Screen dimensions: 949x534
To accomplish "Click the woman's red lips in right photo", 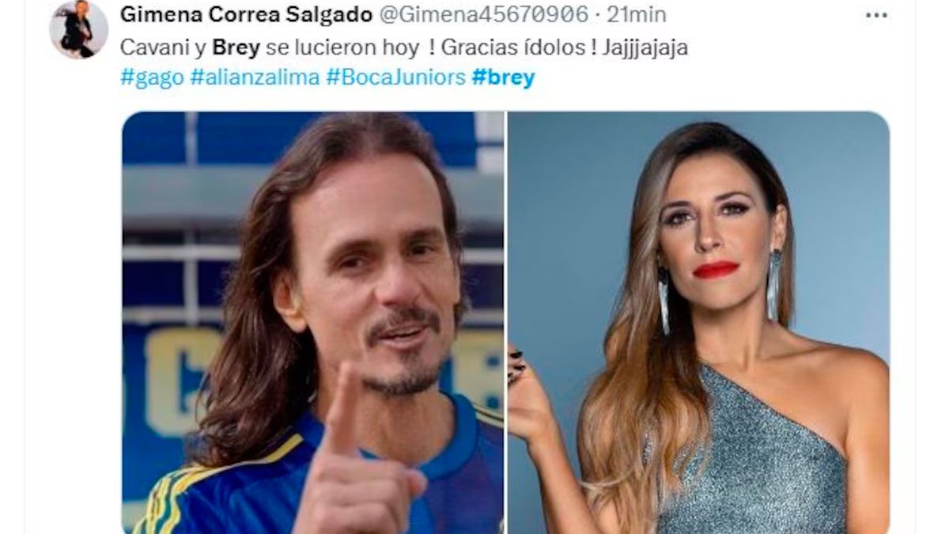I will tap(716, 270).
